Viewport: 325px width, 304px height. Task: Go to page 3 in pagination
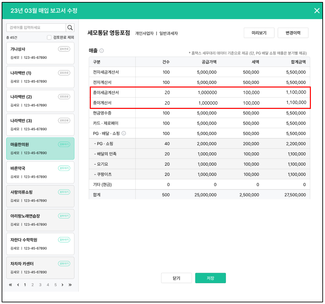40,285
